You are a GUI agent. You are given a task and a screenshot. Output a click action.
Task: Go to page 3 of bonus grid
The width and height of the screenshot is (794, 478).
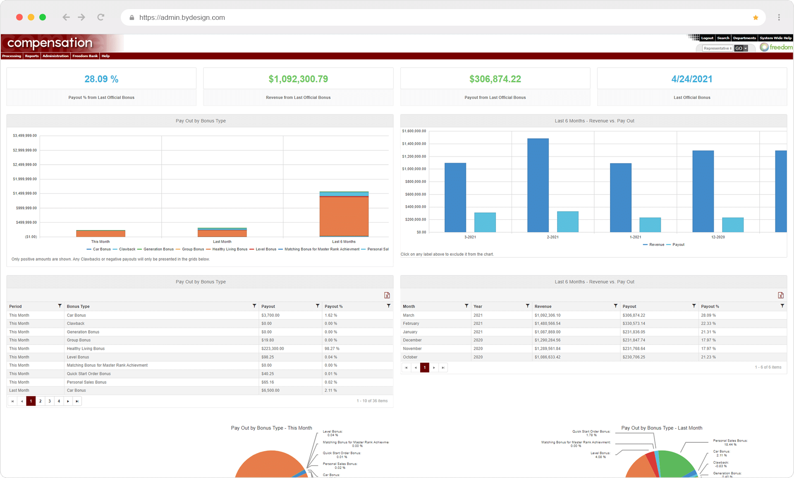point(50,401)
